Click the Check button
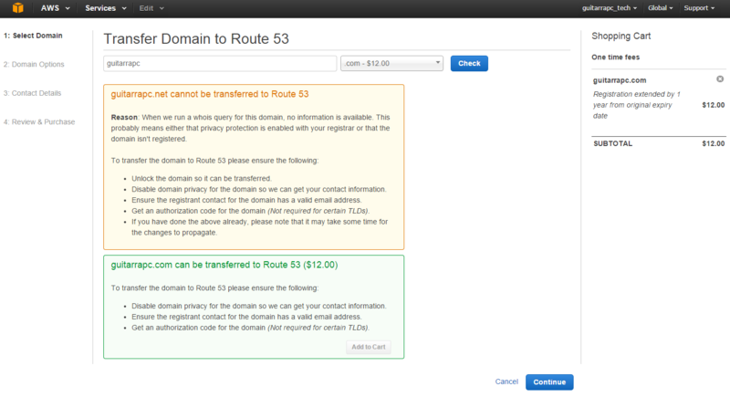Viewport: 730px width, 418px height. [x=469, y=63]
